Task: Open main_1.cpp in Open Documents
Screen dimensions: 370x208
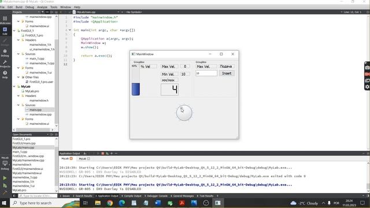Action: point(20,152)
